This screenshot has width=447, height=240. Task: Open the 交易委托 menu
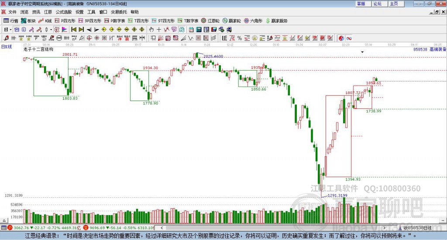[119, 12]
